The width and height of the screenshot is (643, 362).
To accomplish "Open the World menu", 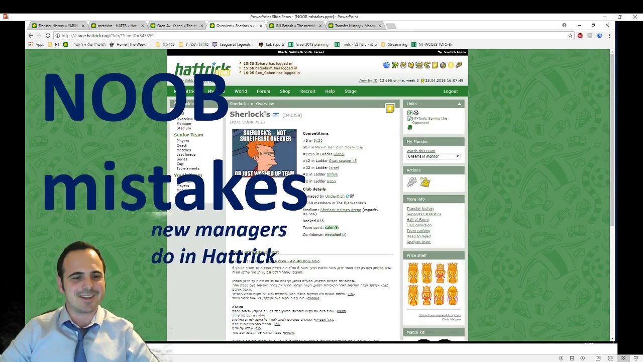I will point(241,92).
